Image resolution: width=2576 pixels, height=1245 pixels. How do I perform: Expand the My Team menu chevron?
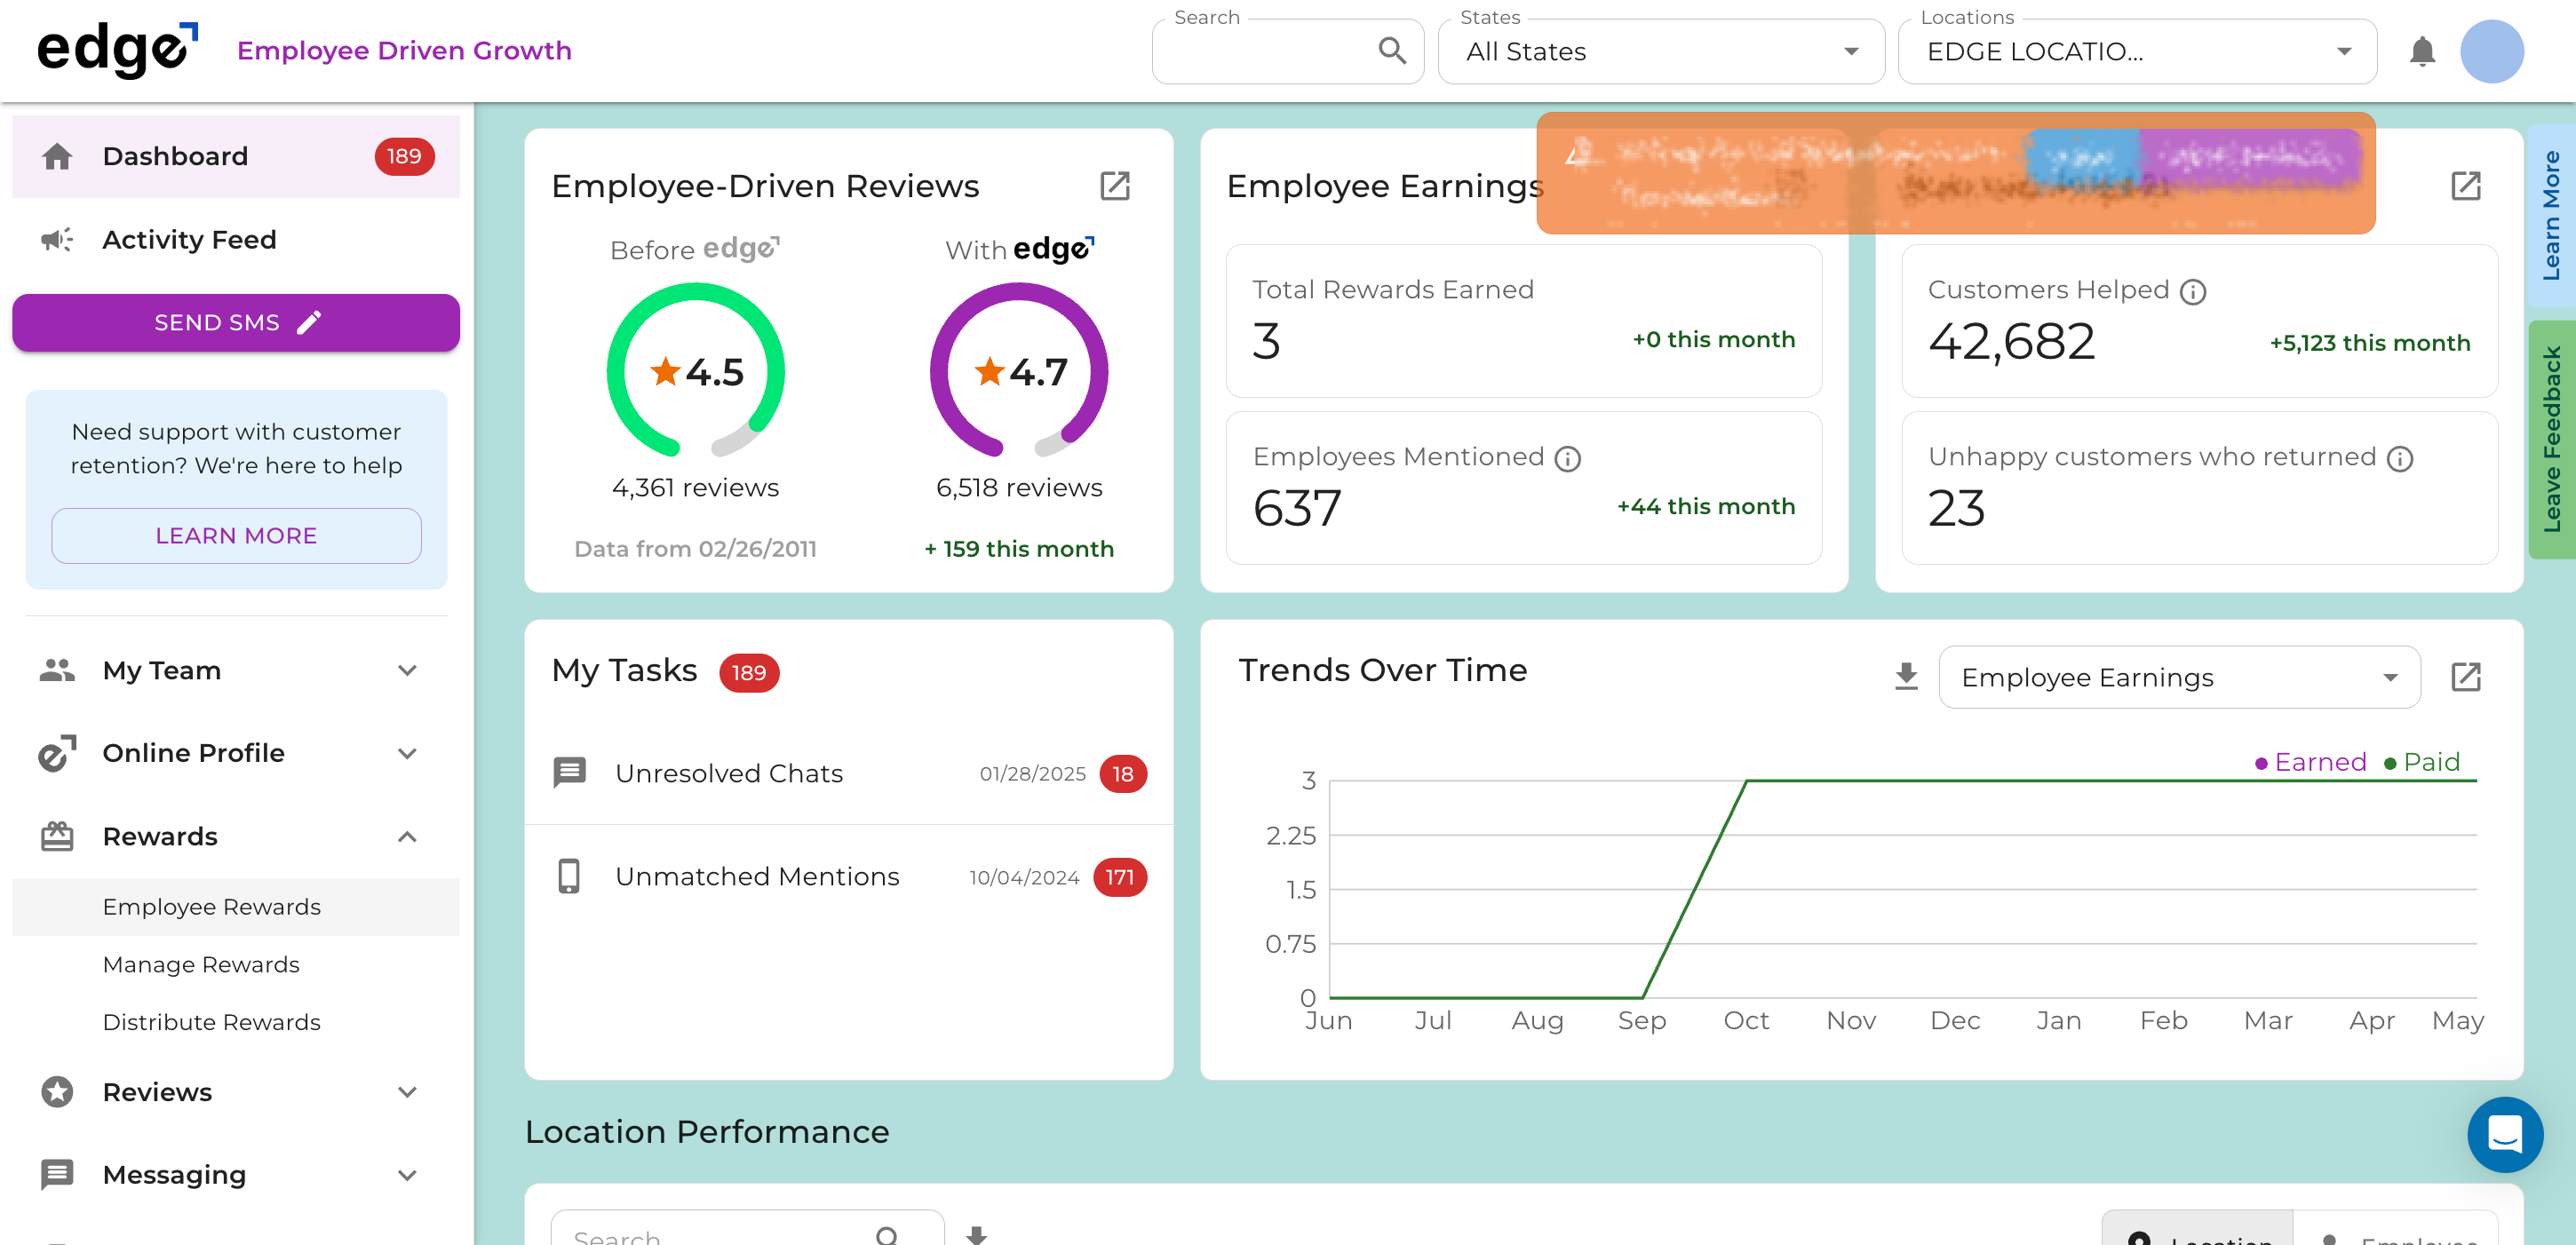[407, 670]
